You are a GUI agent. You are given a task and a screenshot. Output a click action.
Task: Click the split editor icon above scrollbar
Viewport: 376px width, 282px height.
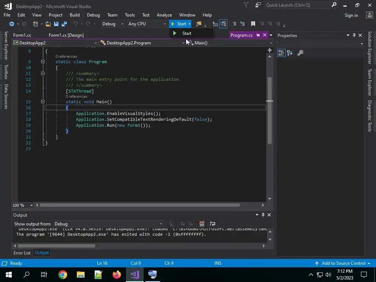[270, 50]
